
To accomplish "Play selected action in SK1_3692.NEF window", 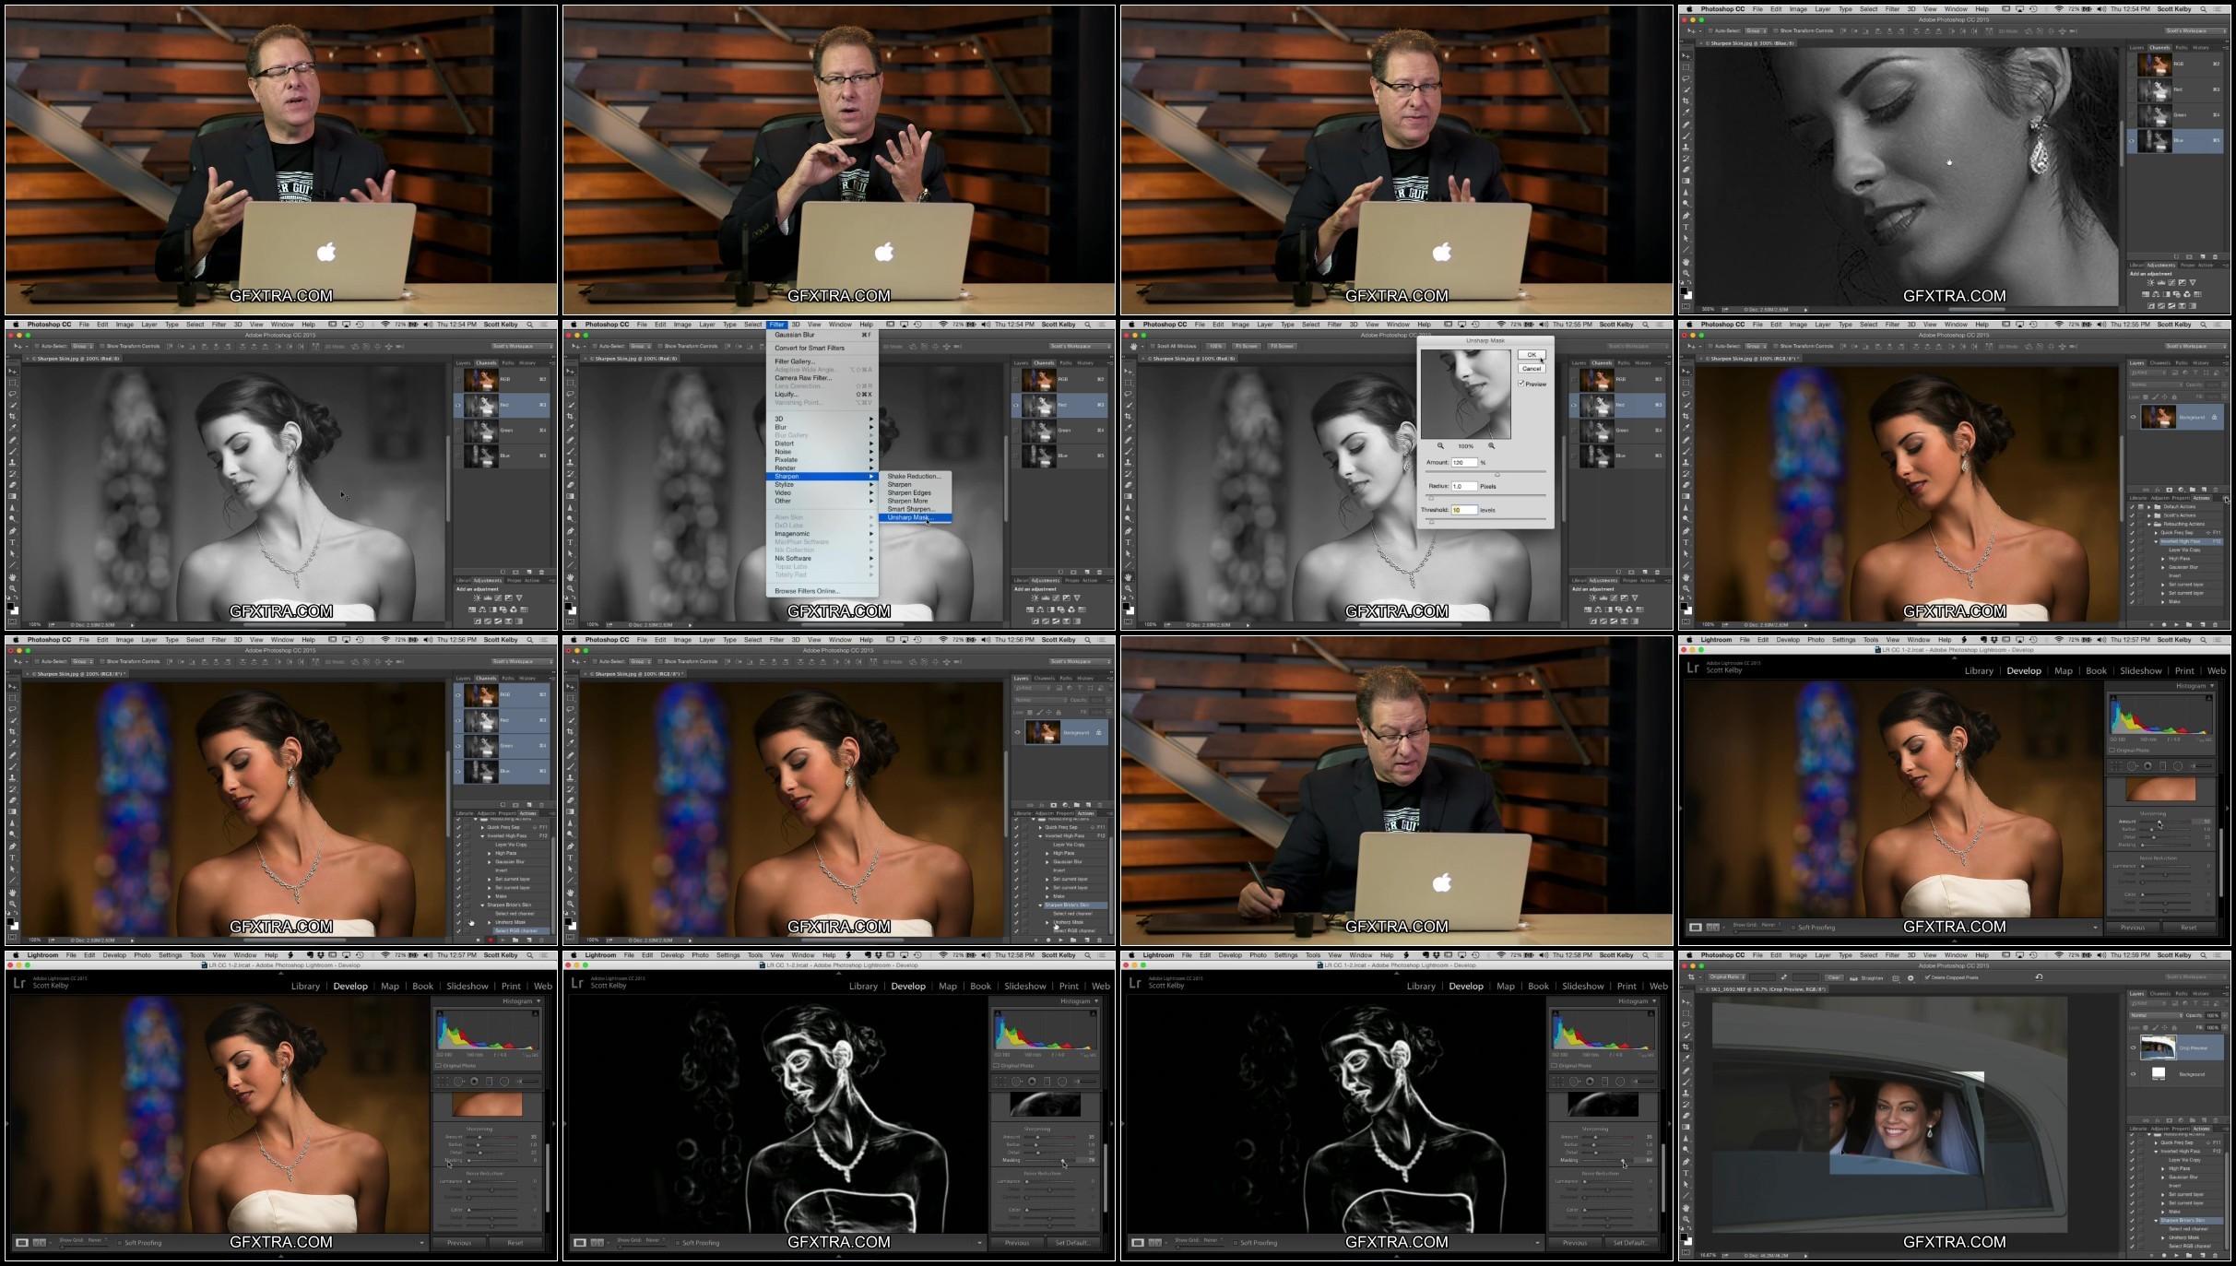I will [2176, 1255].
